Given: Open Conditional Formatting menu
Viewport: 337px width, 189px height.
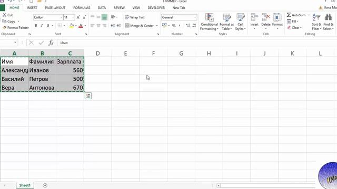Looking at the screenshot, I should (209, 22).
